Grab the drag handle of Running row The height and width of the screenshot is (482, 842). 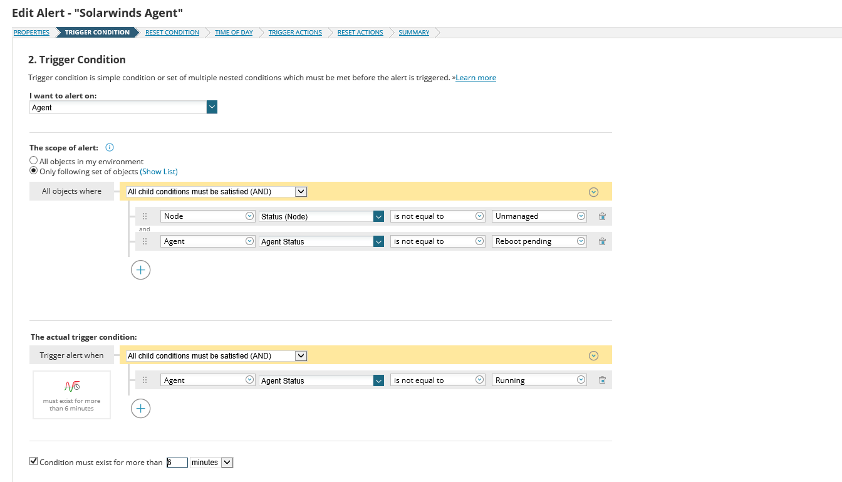[145, 380]
